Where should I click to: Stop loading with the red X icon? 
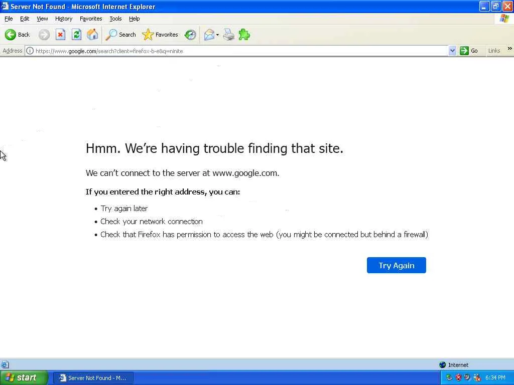click(60, 35)
